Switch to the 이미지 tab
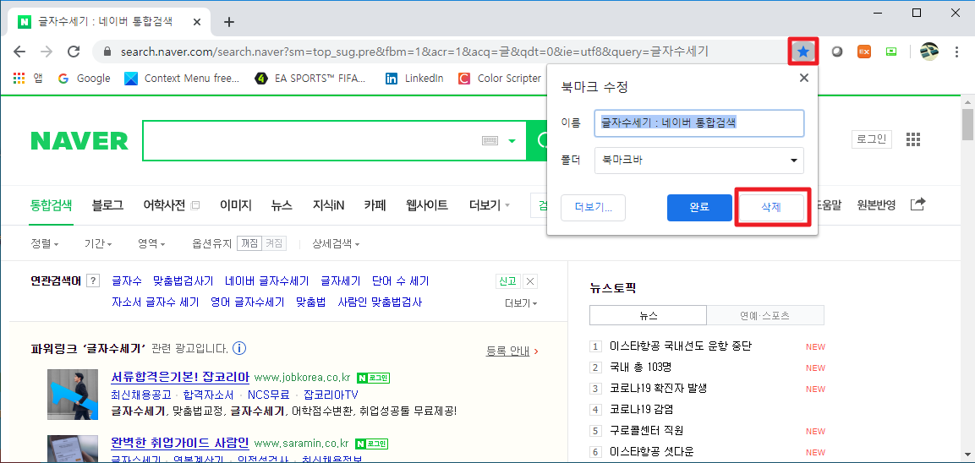975x463 pixels. [236, 205]
